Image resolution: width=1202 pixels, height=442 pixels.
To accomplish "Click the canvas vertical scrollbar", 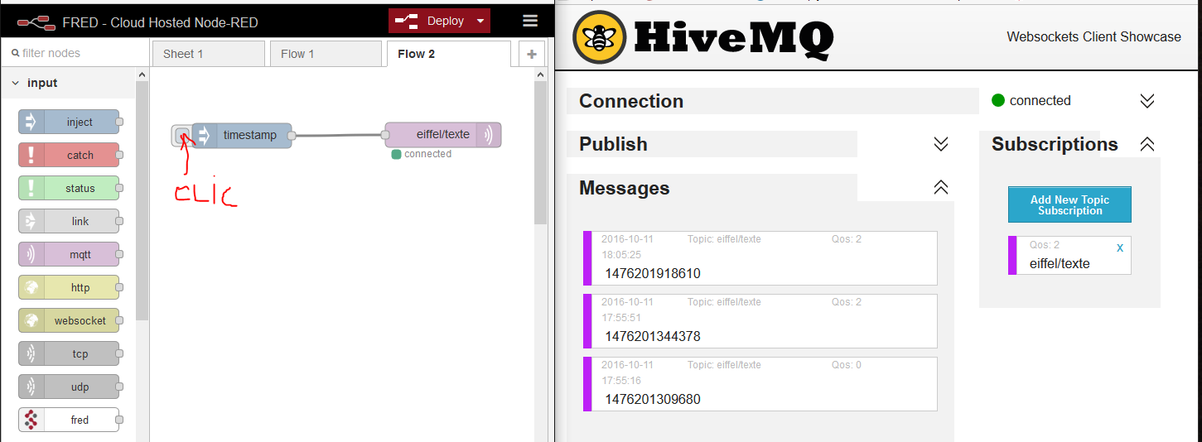I will pyautogui.click(x=540, y=153).
